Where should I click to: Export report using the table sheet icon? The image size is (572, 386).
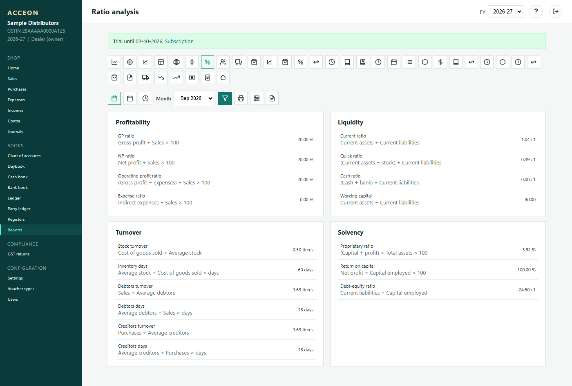(257, 98)
